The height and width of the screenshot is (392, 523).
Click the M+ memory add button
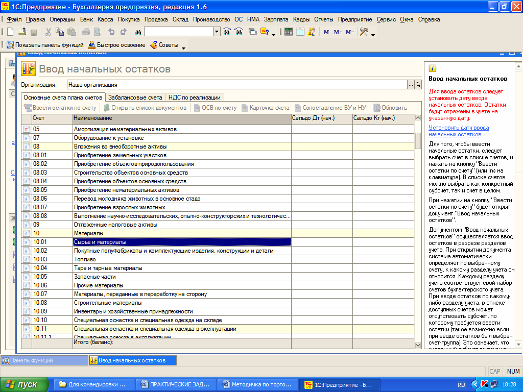[338, 32]
